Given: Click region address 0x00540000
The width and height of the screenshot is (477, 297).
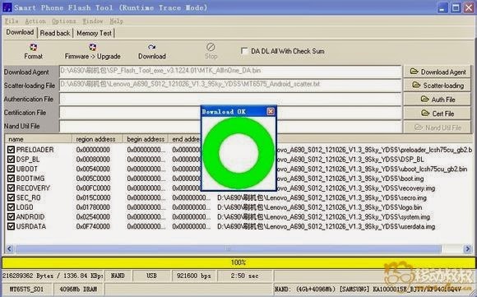Looking at the screenshot, I should click(93, 169).
